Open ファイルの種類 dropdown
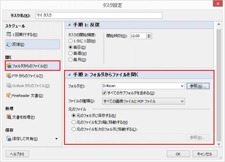The image size is (225, 162). [x=144, y=101]
